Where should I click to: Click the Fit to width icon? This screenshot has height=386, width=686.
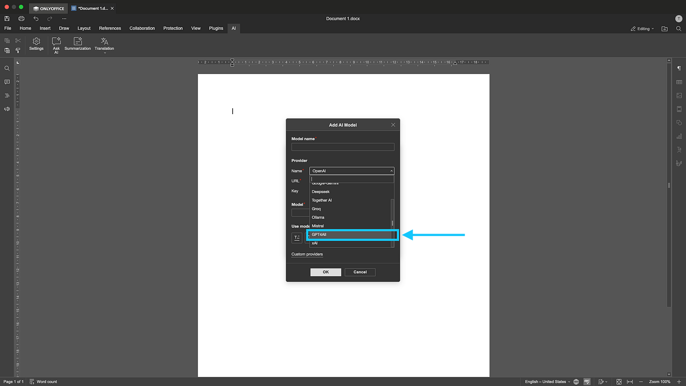pos(630,382)
